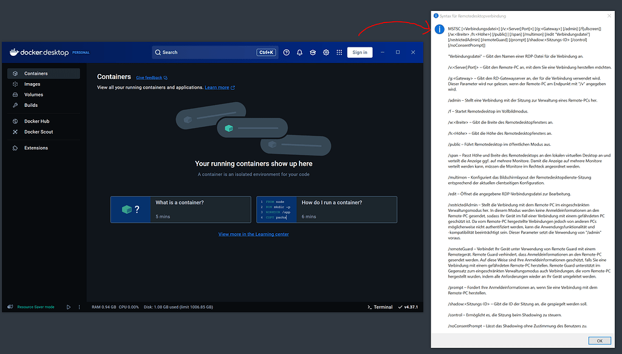Open the Learning center graduation cap icon
This screenshot has width=622, height=354.
click(x=313, y=52)
